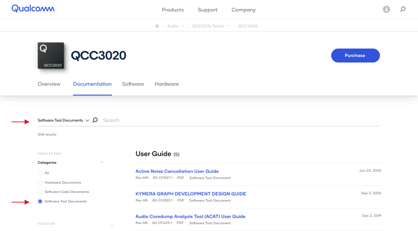Screen dimensions: 418x231
Task: Select the All category radio button
Action: pyautogui.click(x=40, y=173)
